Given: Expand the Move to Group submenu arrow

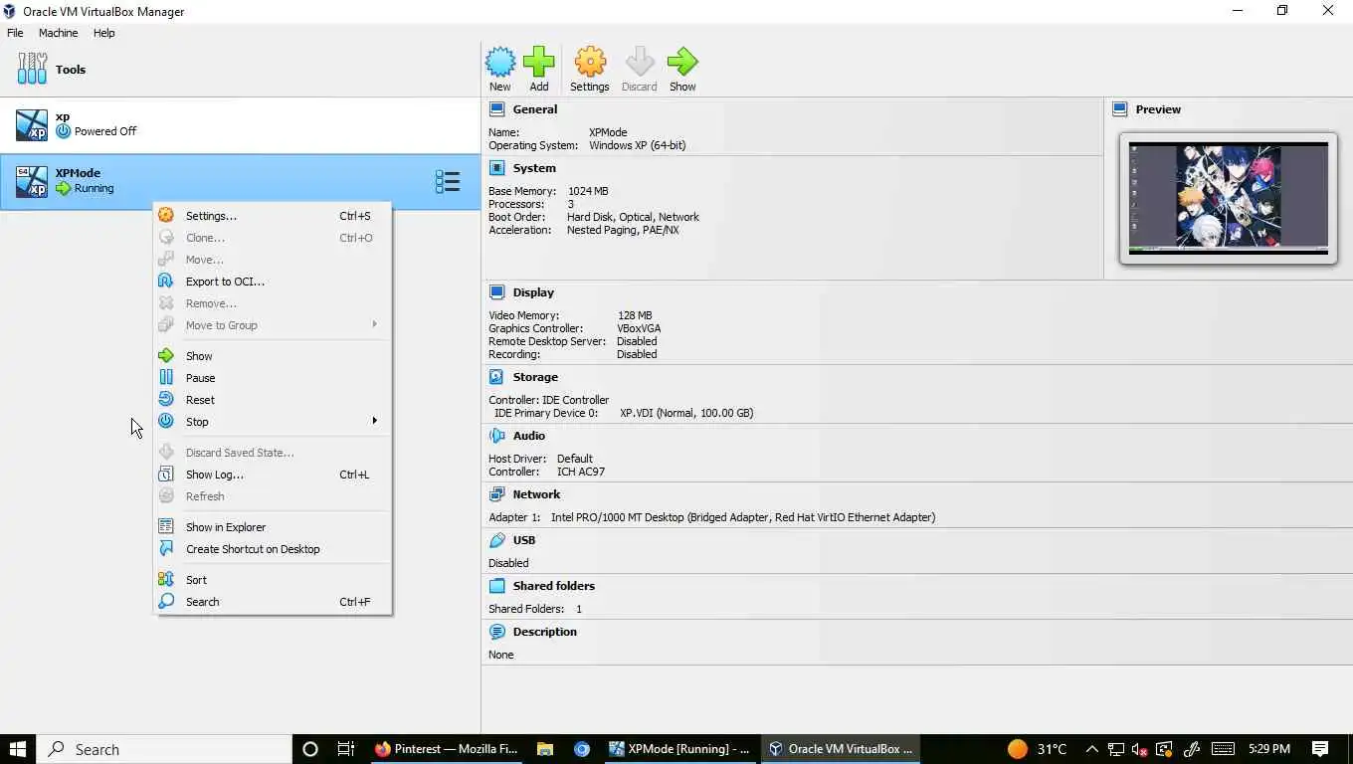Looking at the screenshot, I should (x=375, y=324).
